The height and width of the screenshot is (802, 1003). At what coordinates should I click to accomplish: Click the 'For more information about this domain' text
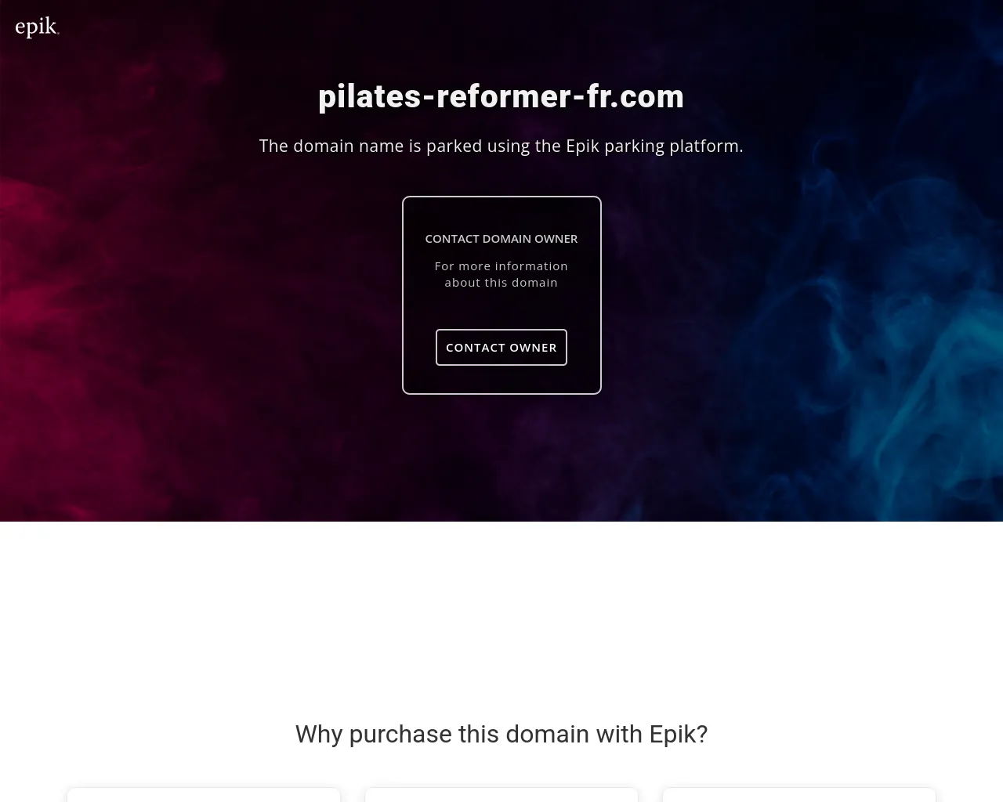pyautogui.click(x=501, y=274)
